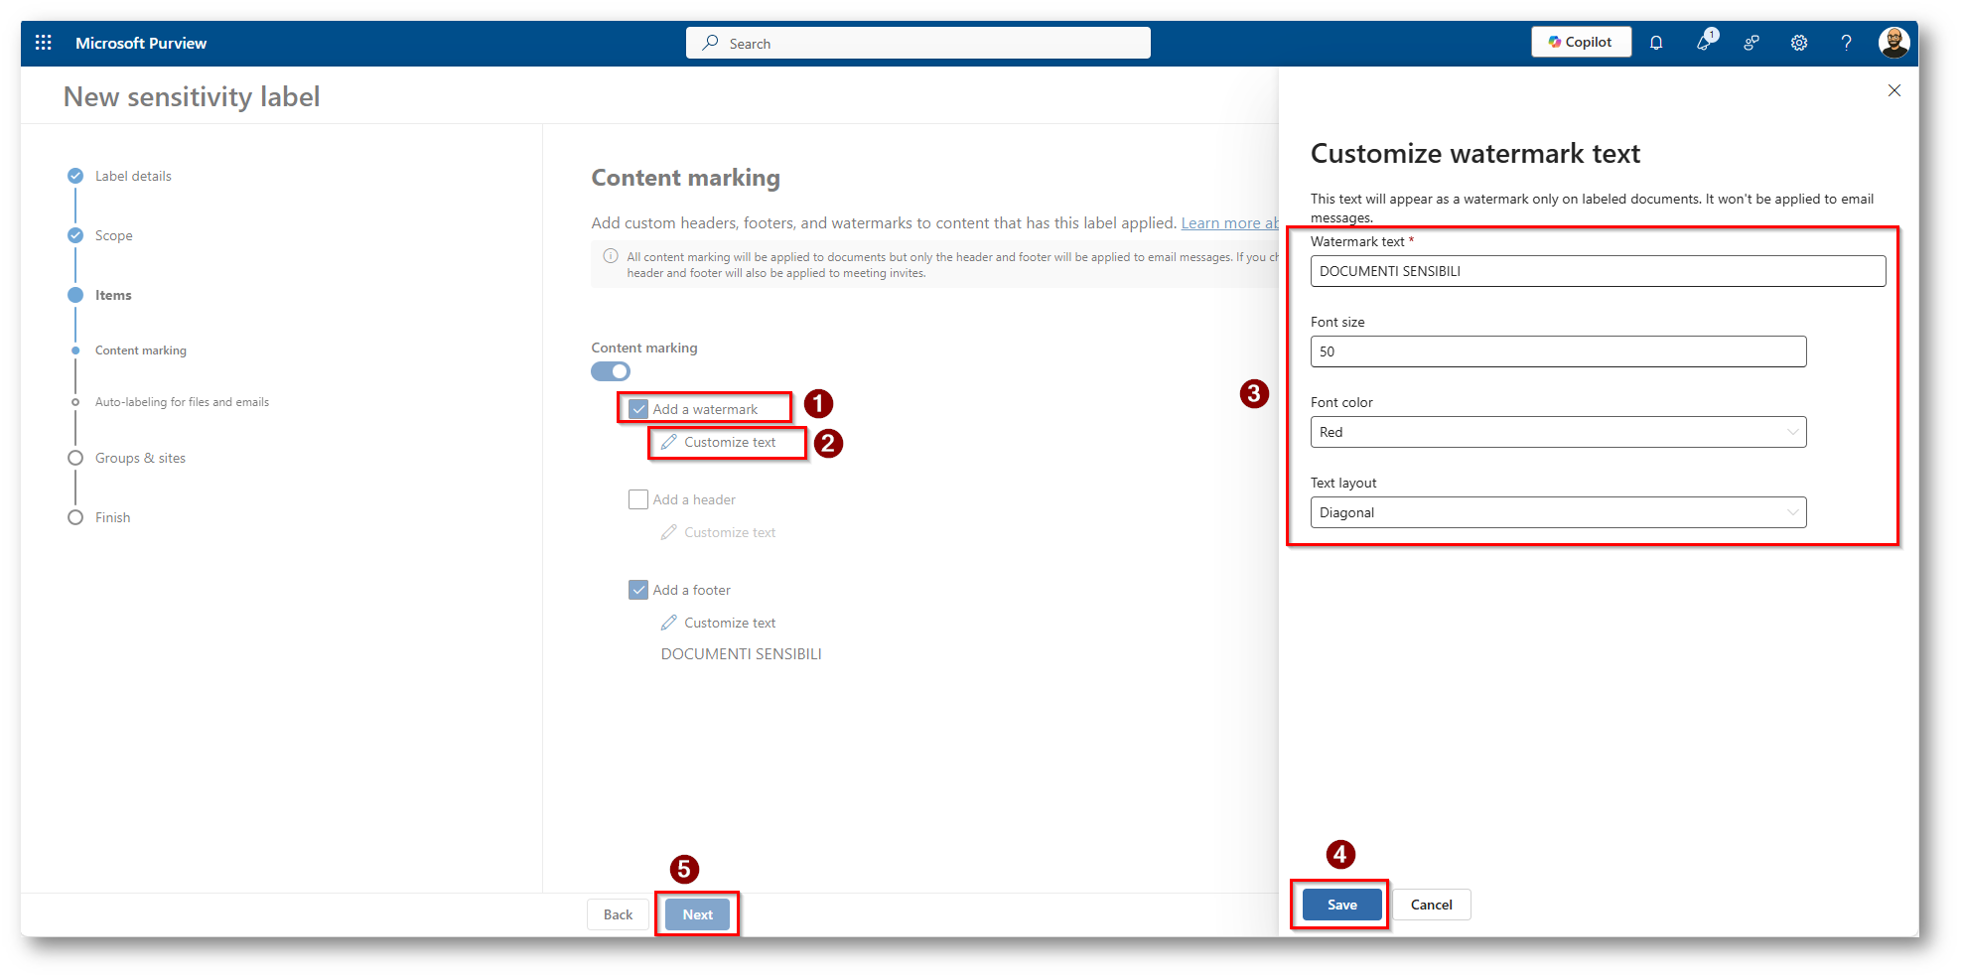Click the Label details completed step icon
The image size is (1961, 979).
(x=75, y=176)
